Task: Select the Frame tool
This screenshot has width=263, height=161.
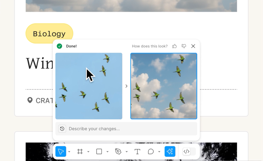Action: point(80,151)
